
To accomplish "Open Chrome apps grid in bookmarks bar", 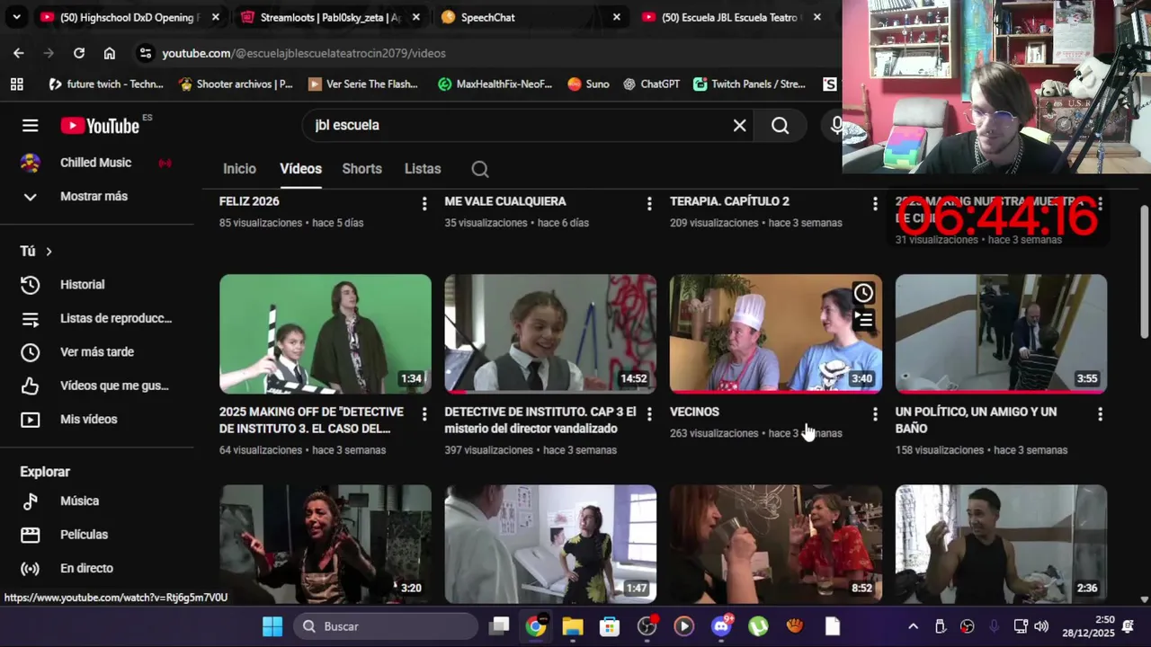I will click(x=16, y=84).
